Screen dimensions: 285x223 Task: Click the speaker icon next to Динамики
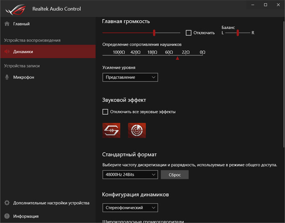point(7,51)
